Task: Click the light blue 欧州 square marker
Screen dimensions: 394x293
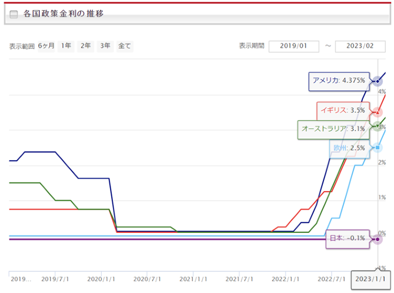Action: [378, 147]
